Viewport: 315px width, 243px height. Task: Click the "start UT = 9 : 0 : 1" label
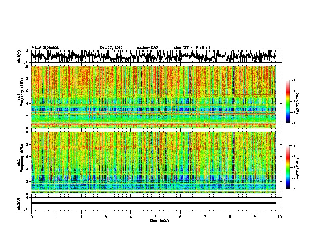click(x=192, y=48)
